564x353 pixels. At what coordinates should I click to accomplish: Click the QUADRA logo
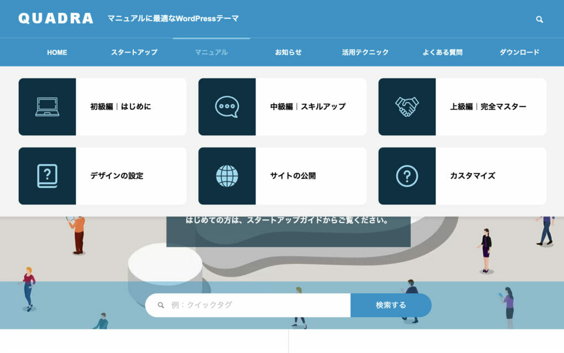pyautogui.click(x=55, y=18)
